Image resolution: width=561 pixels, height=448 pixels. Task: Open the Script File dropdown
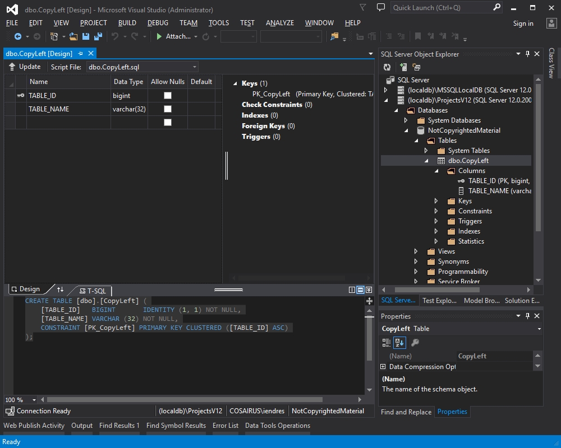[x=194, y=67]
